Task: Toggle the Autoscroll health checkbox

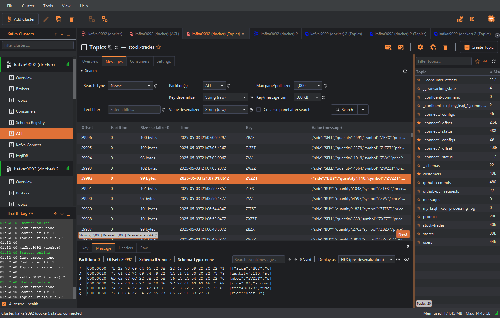Action: pos(4,304)
